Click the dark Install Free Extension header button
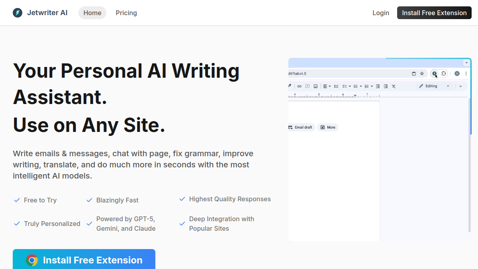 (x=434, y=13)
